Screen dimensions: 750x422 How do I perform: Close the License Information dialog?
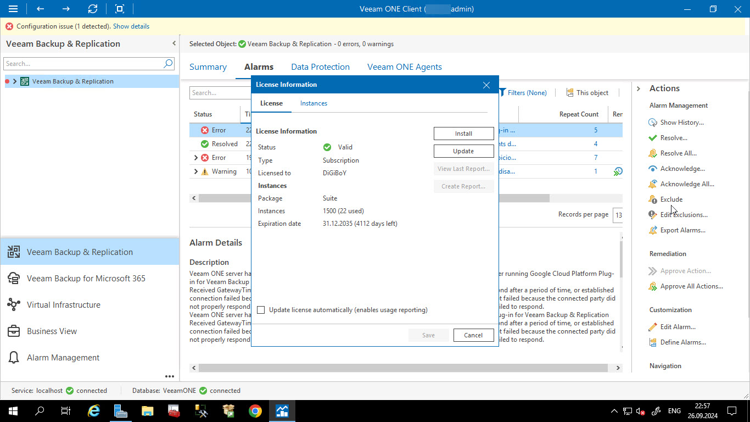[486, 85]
